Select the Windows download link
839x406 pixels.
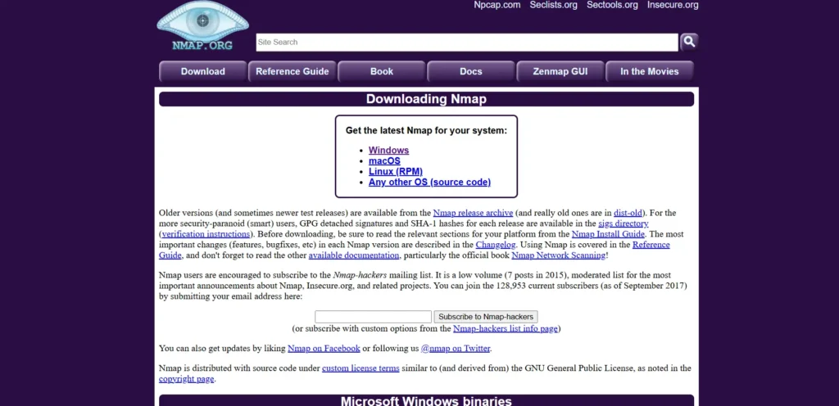click(388, 151)
